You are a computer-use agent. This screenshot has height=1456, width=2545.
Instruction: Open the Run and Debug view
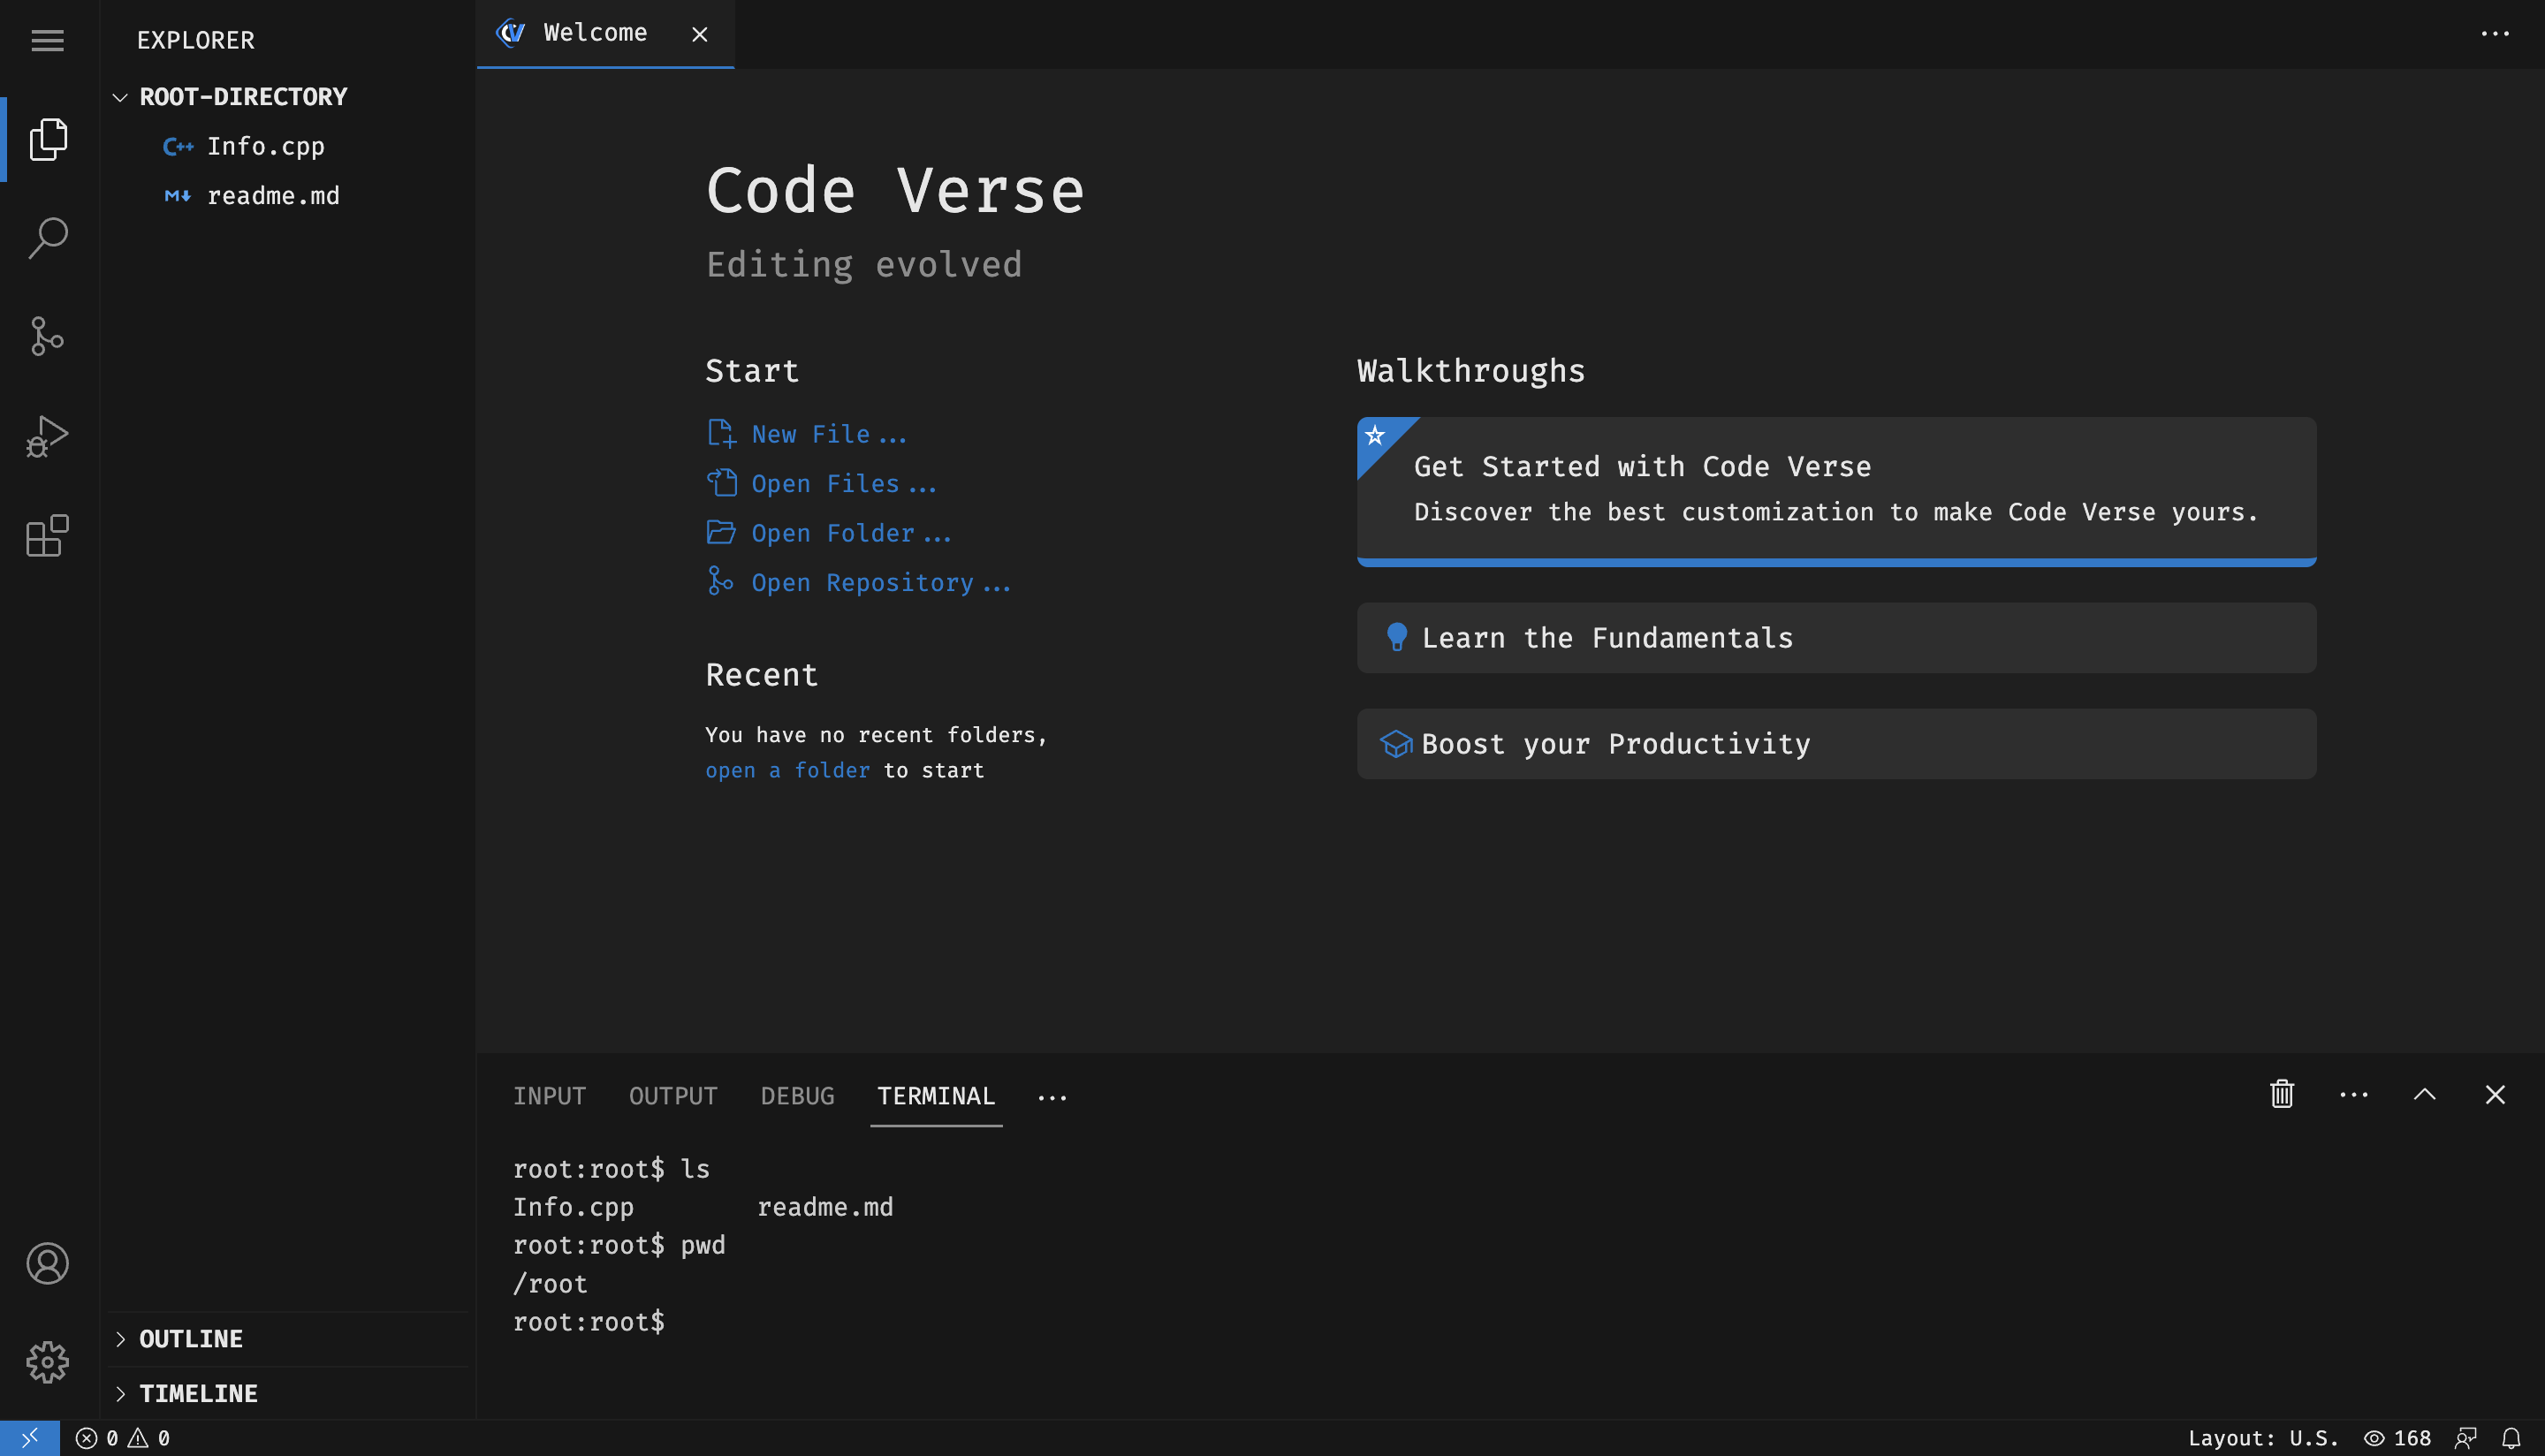click(47, 437)
